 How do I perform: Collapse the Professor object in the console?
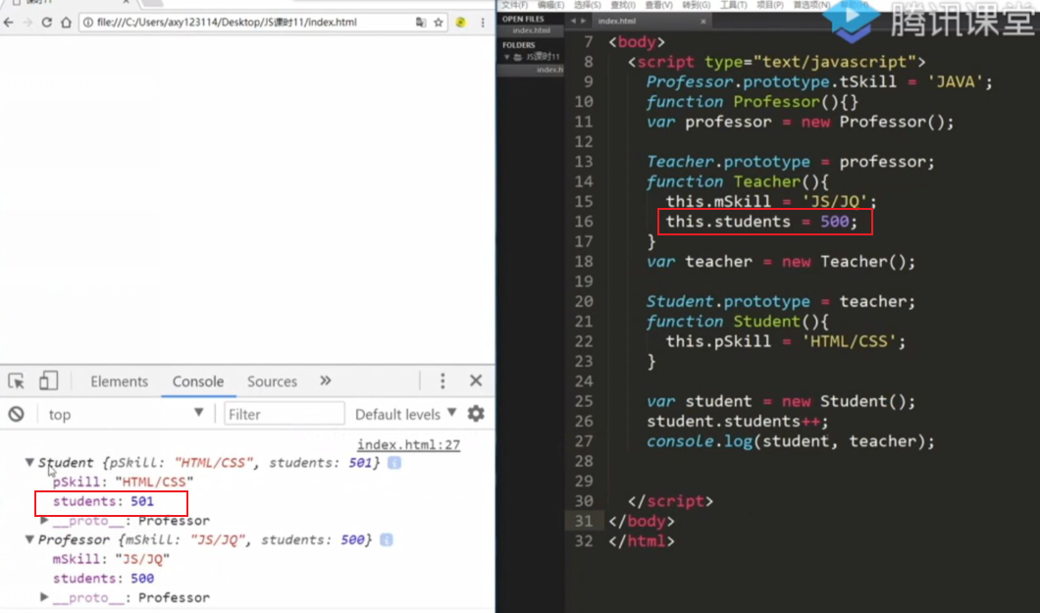(x=29, y=538)
